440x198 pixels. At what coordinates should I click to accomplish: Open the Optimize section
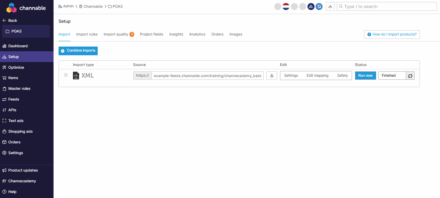(27, 67)
